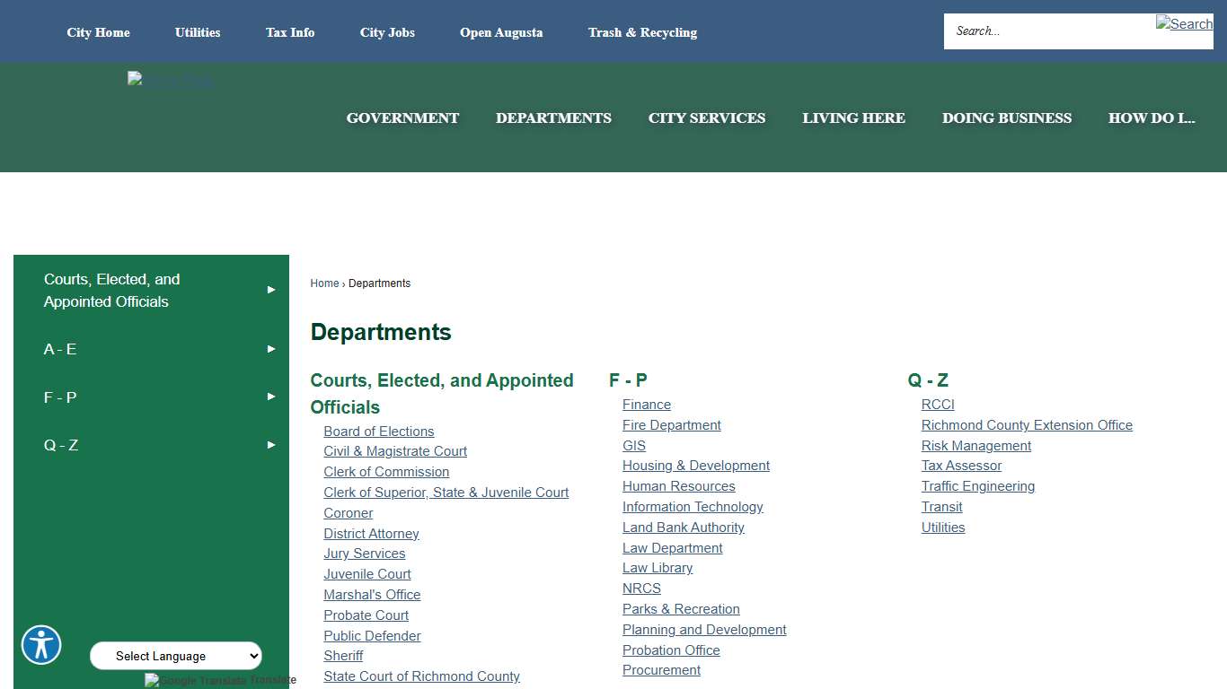Expand the "A - E" sidebar category
This screenshot has width=1227, height=689.
(x=151, y=349)
